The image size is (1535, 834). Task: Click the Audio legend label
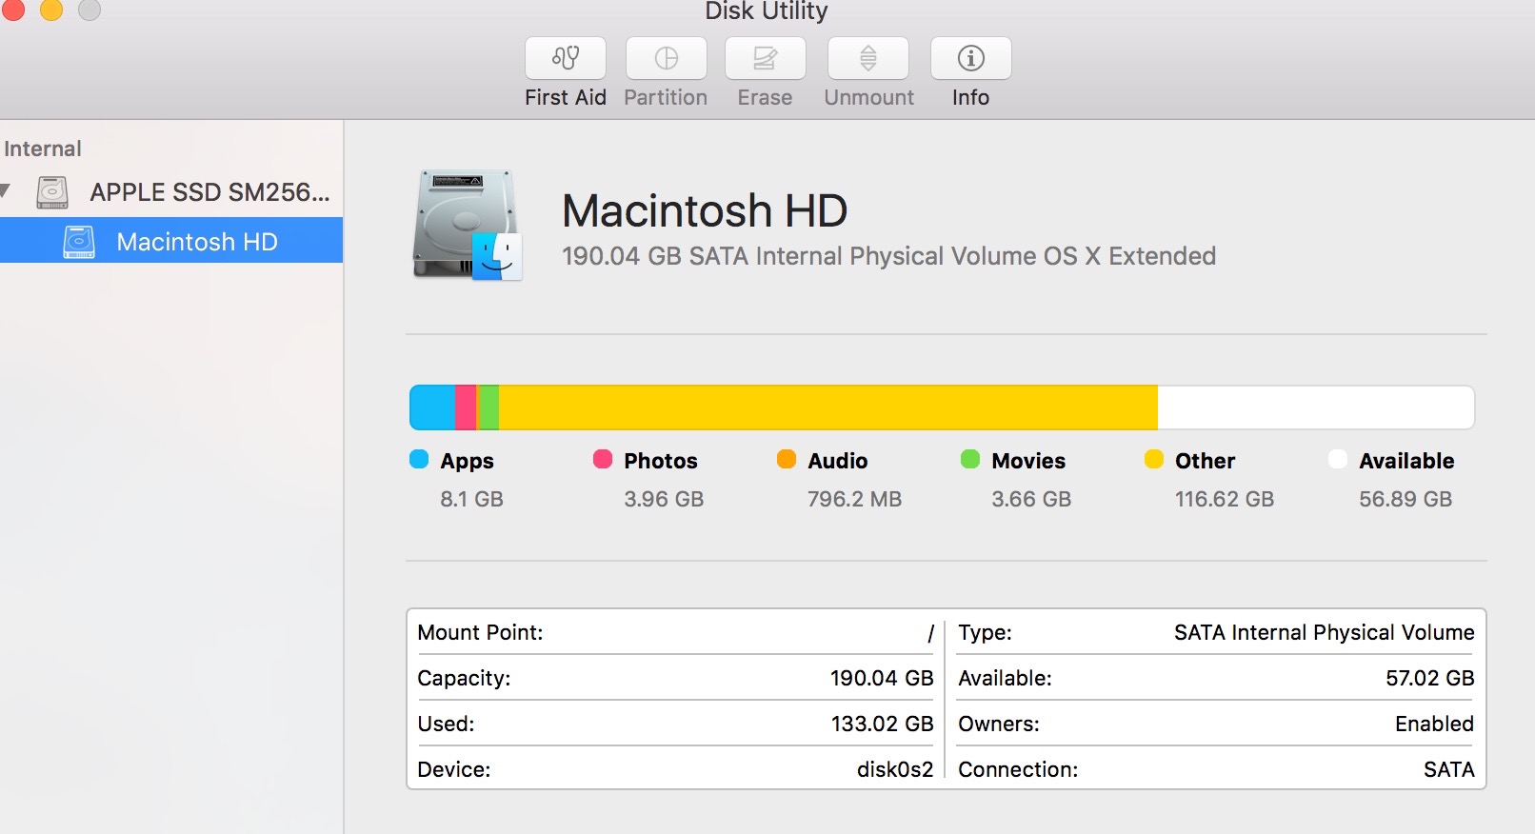click(838, 461)
